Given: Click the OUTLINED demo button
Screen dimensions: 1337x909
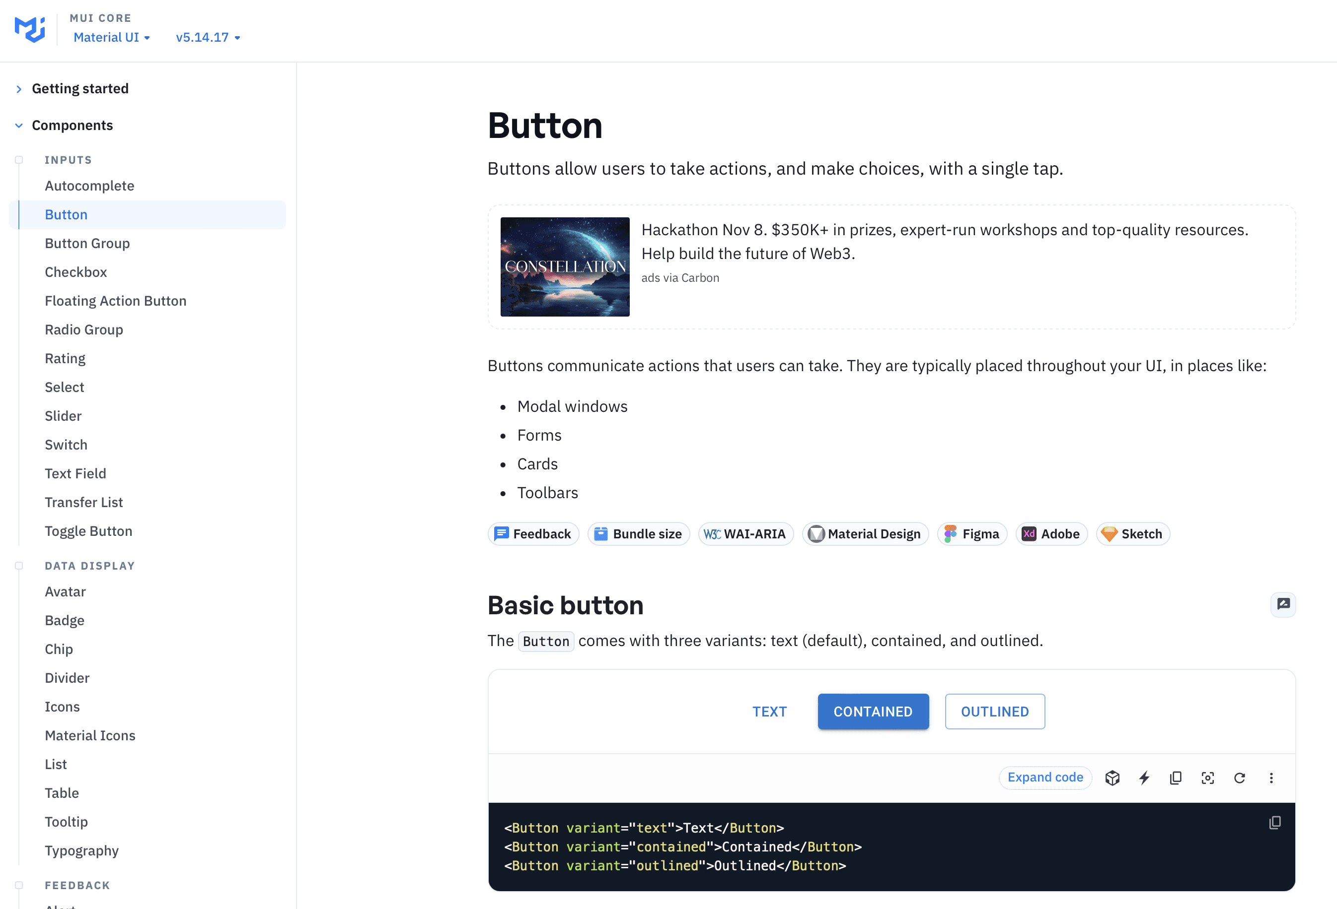Looking at the screenshot, I should tap(995, 712).
